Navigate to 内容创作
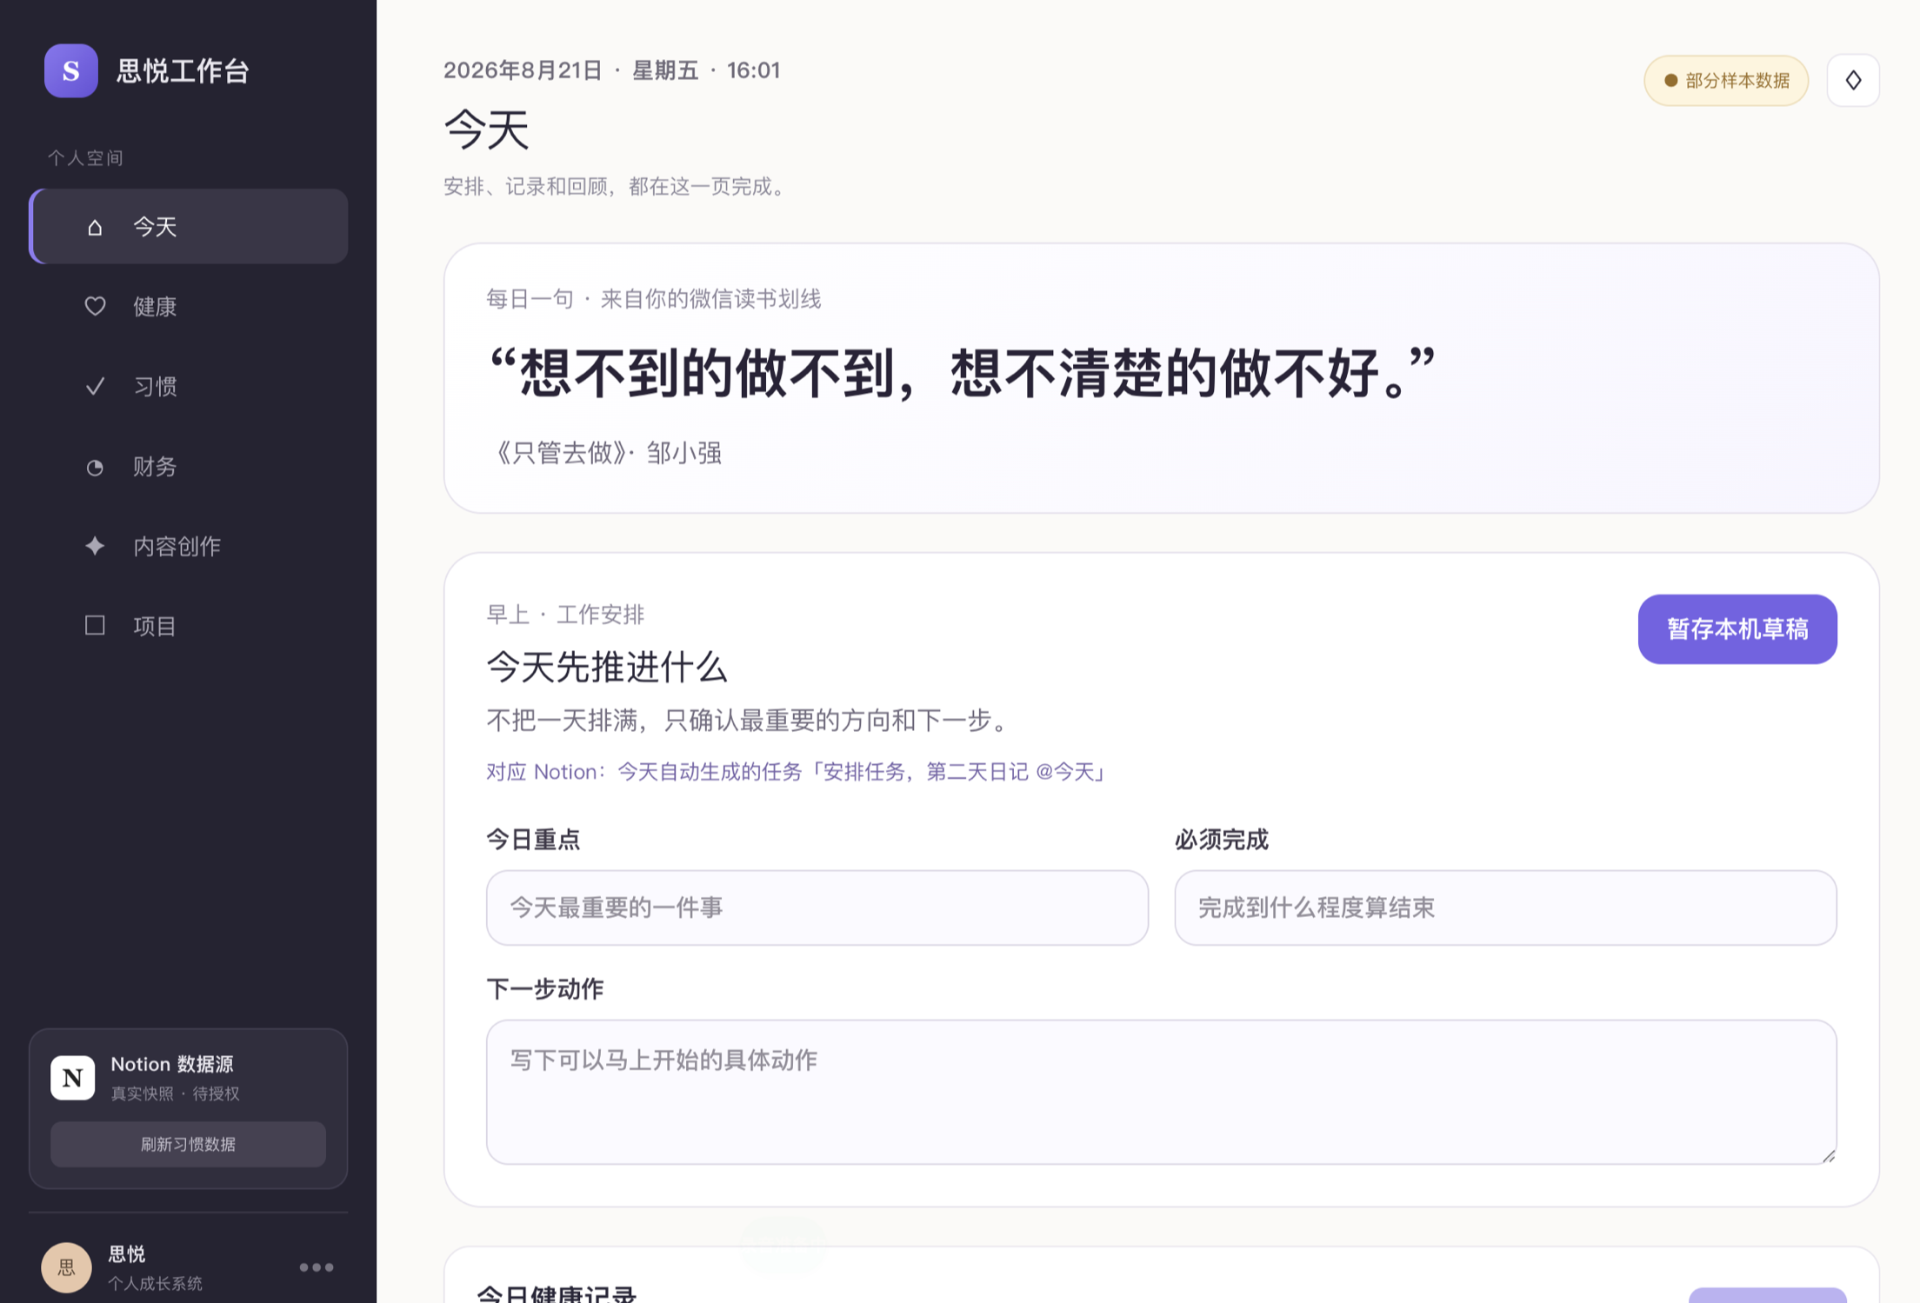The height and width of the screenshot is (1303, 1920). [x=189, y=546]
